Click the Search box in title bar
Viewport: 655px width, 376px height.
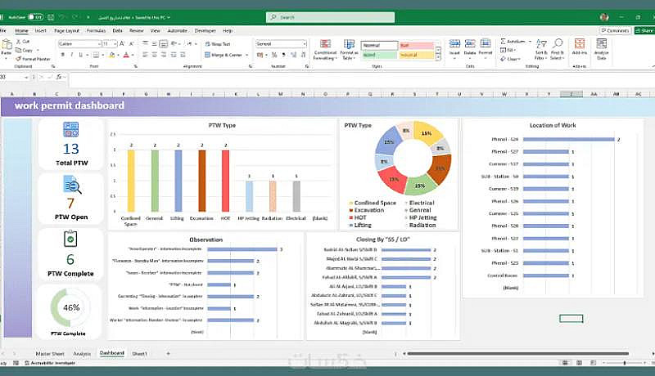(x=331, y=17)
